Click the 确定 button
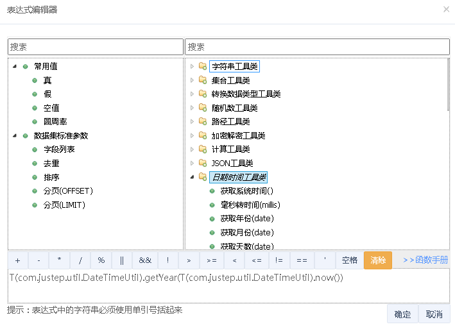 click(402, 314)
